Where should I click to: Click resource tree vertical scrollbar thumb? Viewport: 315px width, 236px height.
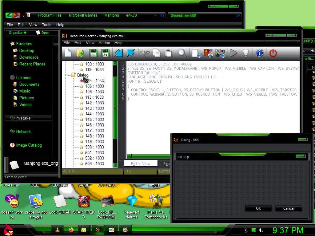115,108
